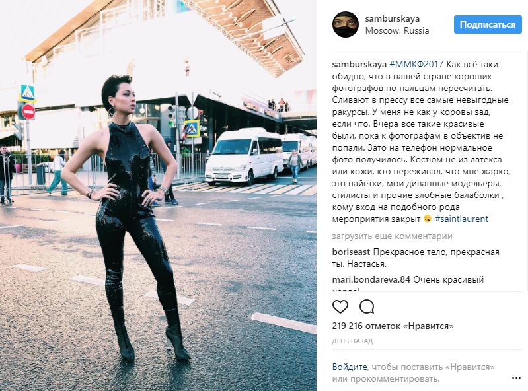528x391 pixels.
Task: Open Moscow, Russia location link
Action: tap(397, 30)
